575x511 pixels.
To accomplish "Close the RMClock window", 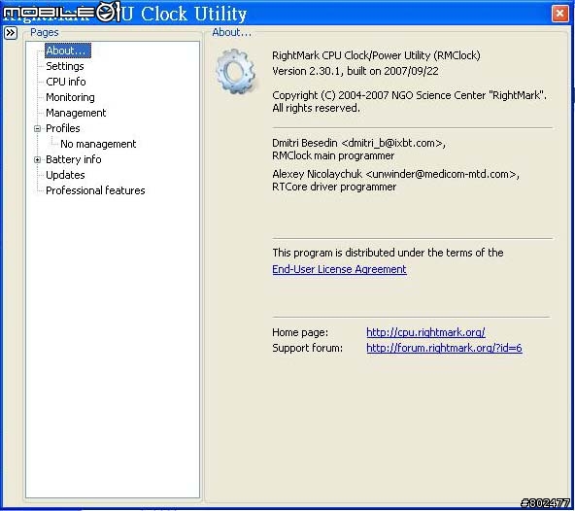I will tap(559, 14).
